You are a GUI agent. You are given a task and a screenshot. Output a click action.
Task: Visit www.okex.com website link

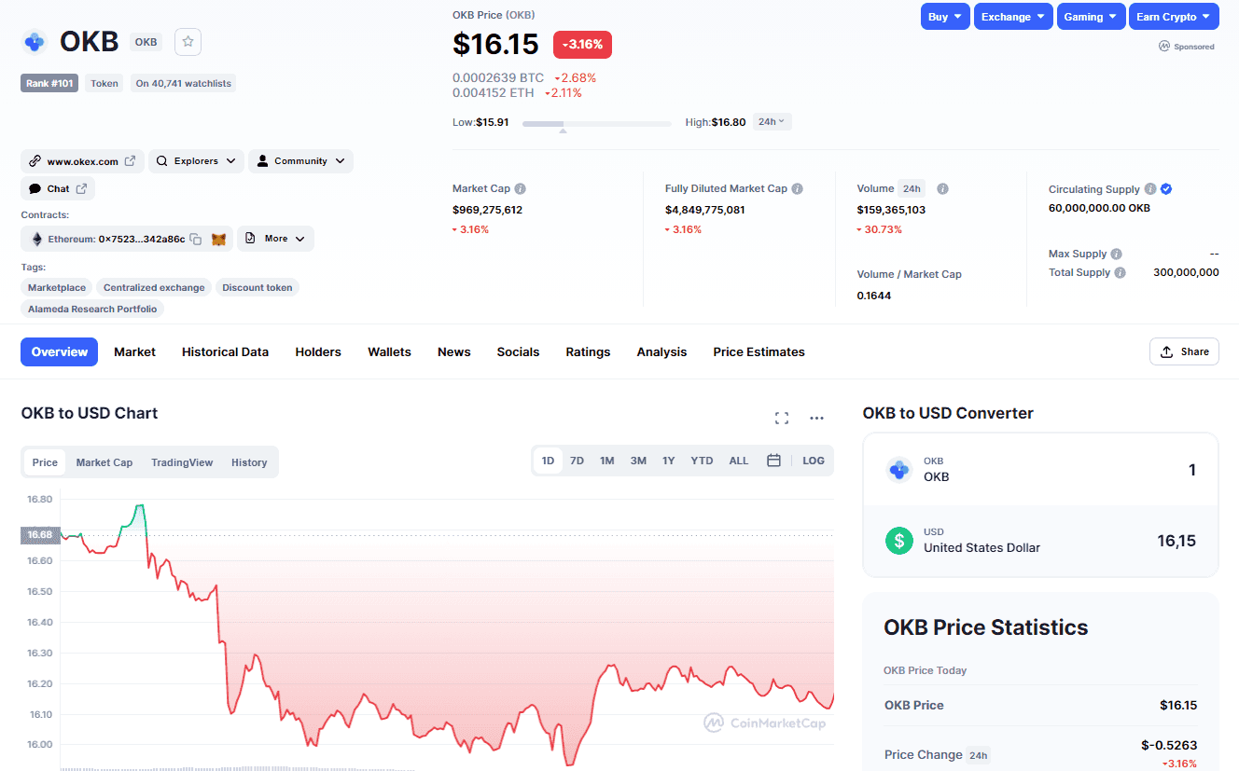click(82, 161)
